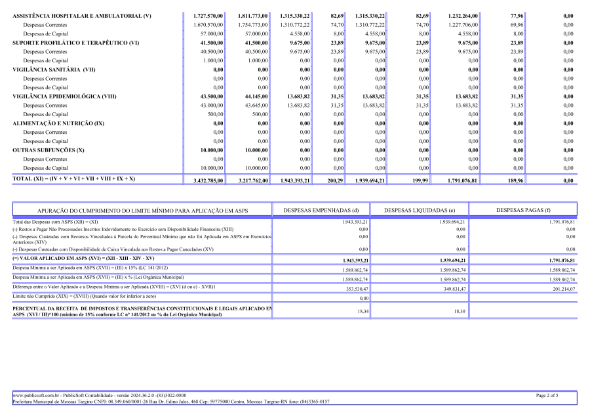Image resolution: width=590 pixels, height=418 pixels.
Task: Select the 'DESPESAS PAGAS (f)' column header
Action: [522, 210]
